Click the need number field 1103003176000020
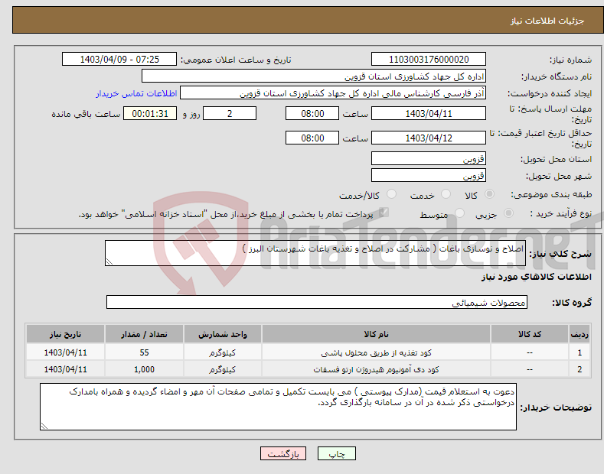 coord(429,60)
